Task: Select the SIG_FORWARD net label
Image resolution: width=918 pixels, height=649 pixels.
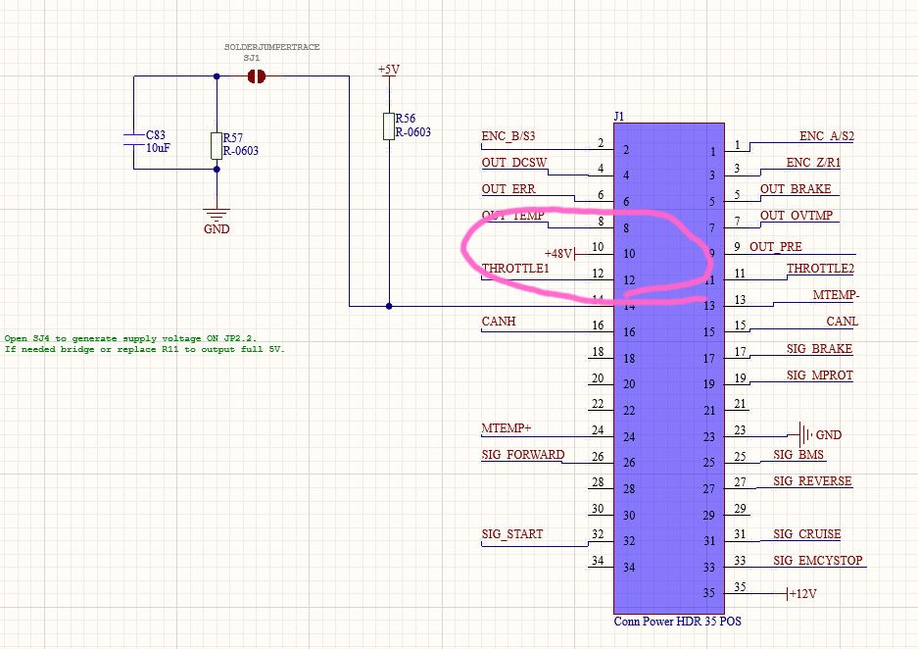Action: pos(522,455)
